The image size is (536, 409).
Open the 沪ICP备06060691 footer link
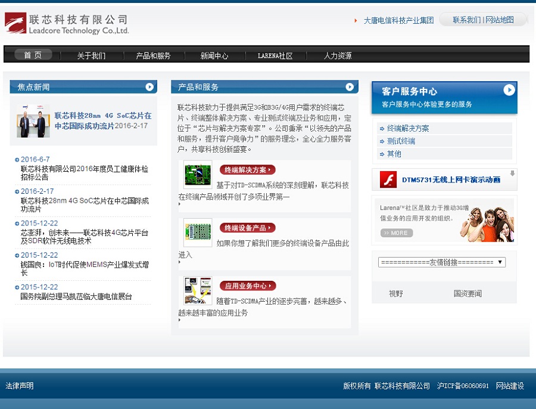click(463, 386)
